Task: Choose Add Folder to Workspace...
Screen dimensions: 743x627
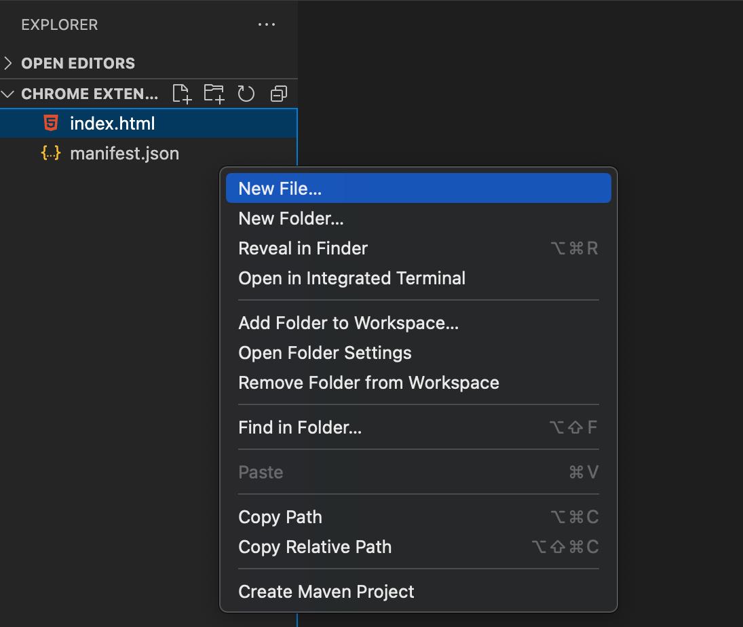Action: click(x=348, y=323)
